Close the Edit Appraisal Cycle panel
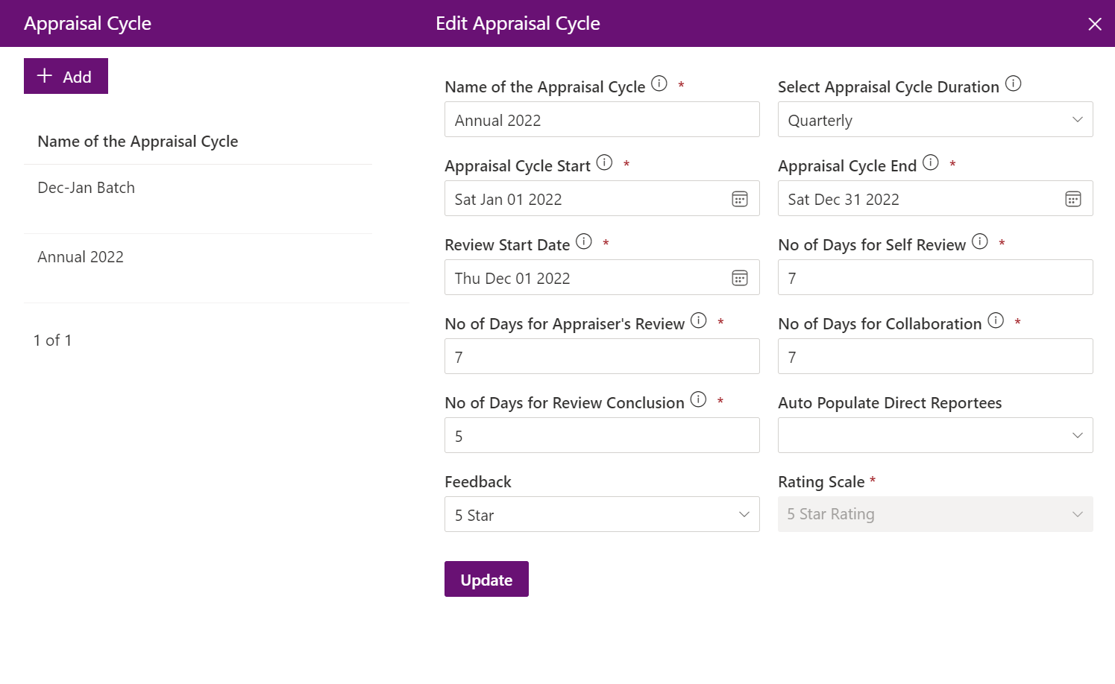1115x684 pixels. pos(1095,24)
